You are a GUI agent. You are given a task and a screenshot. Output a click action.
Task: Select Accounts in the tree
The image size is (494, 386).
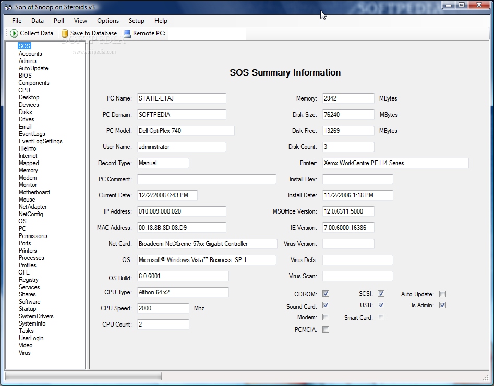30,54
